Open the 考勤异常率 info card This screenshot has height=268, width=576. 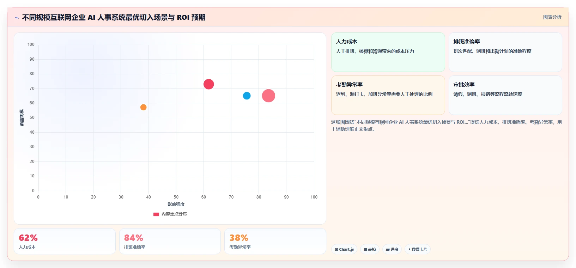click(x=388, y=95)
